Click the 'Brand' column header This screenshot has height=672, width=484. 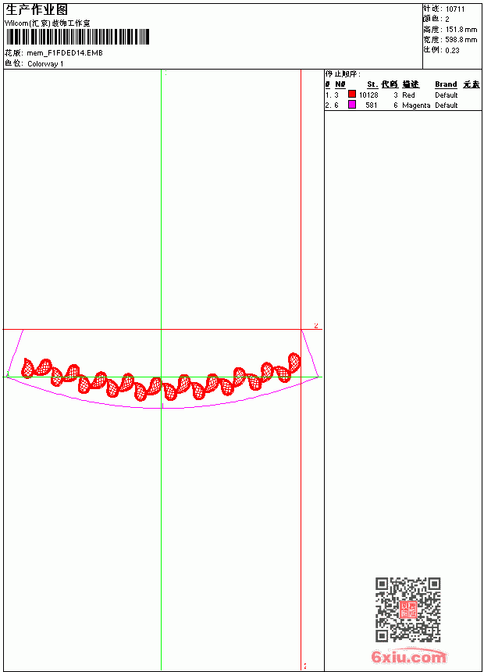pos(446,84)
